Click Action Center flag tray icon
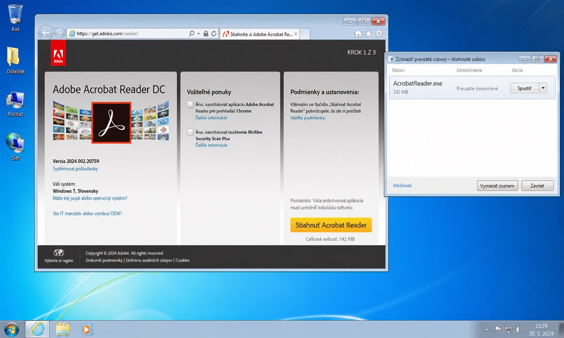The height and width of the screenshot is (338, 564). pyautogui.click(x=497, y=329)
